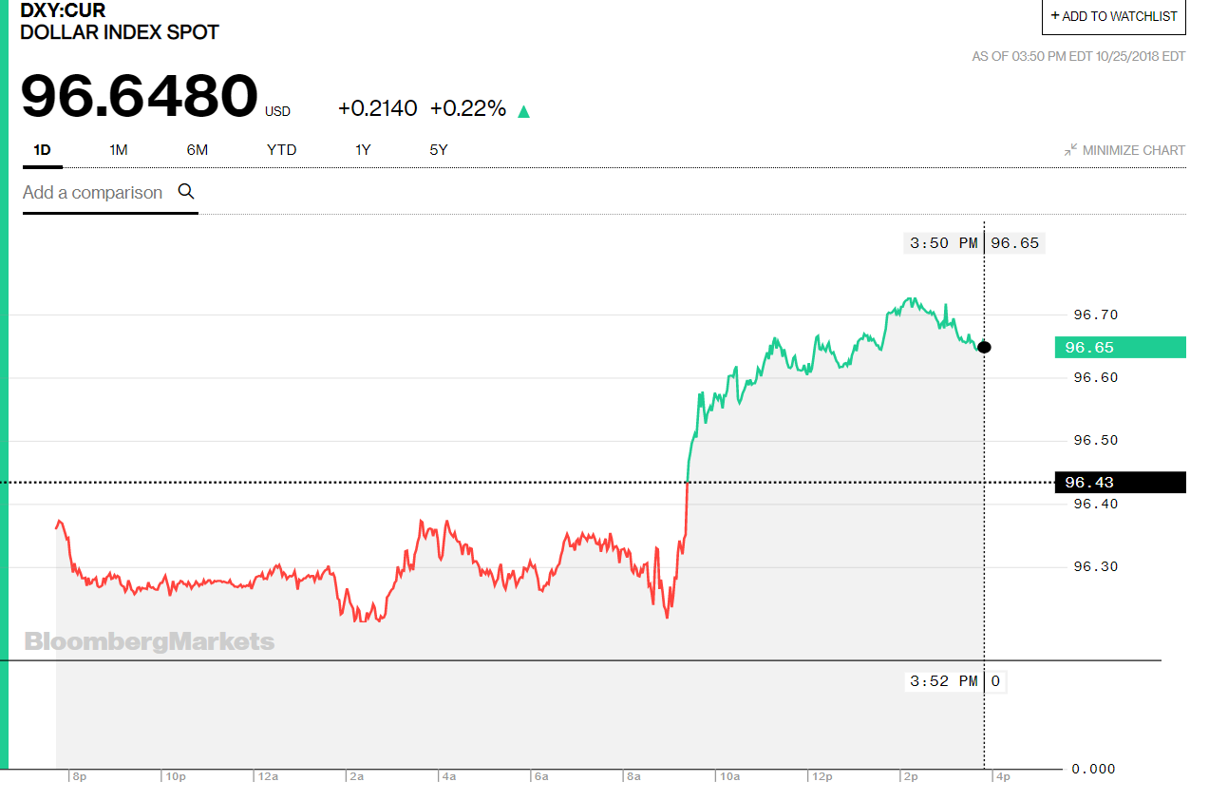Click the 8p time axis label
1228x801 pixels.
(x=78, y=776)
